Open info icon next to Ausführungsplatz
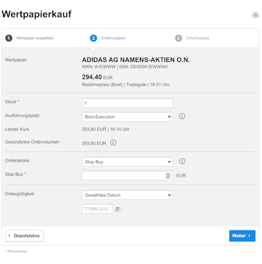Image resolution: width=262 pixels, height=264 pixels. tap(182, 116)
